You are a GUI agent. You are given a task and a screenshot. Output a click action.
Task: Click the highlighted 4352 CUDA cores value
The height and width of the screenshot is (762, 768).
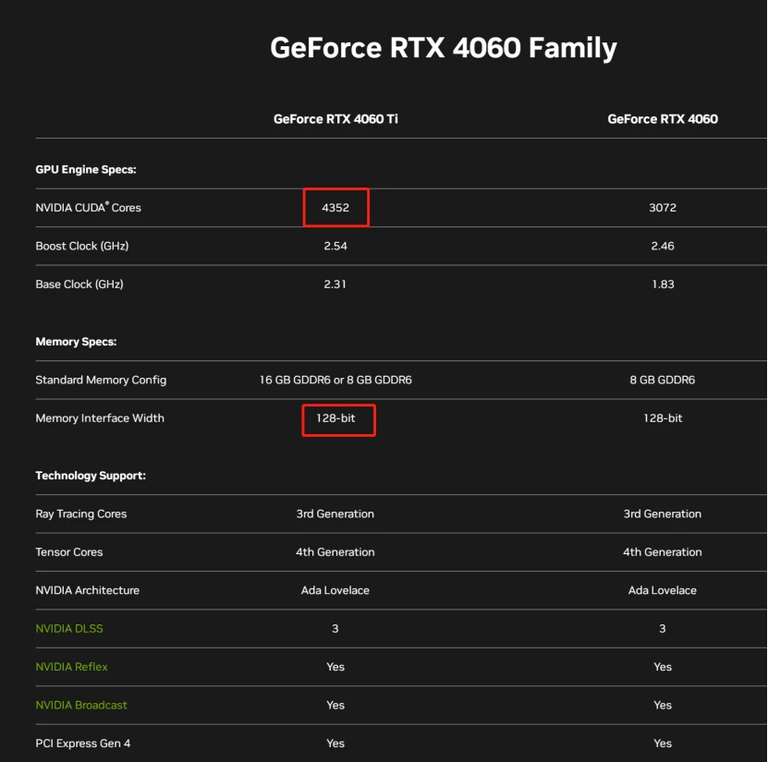(x=335, y=208)
